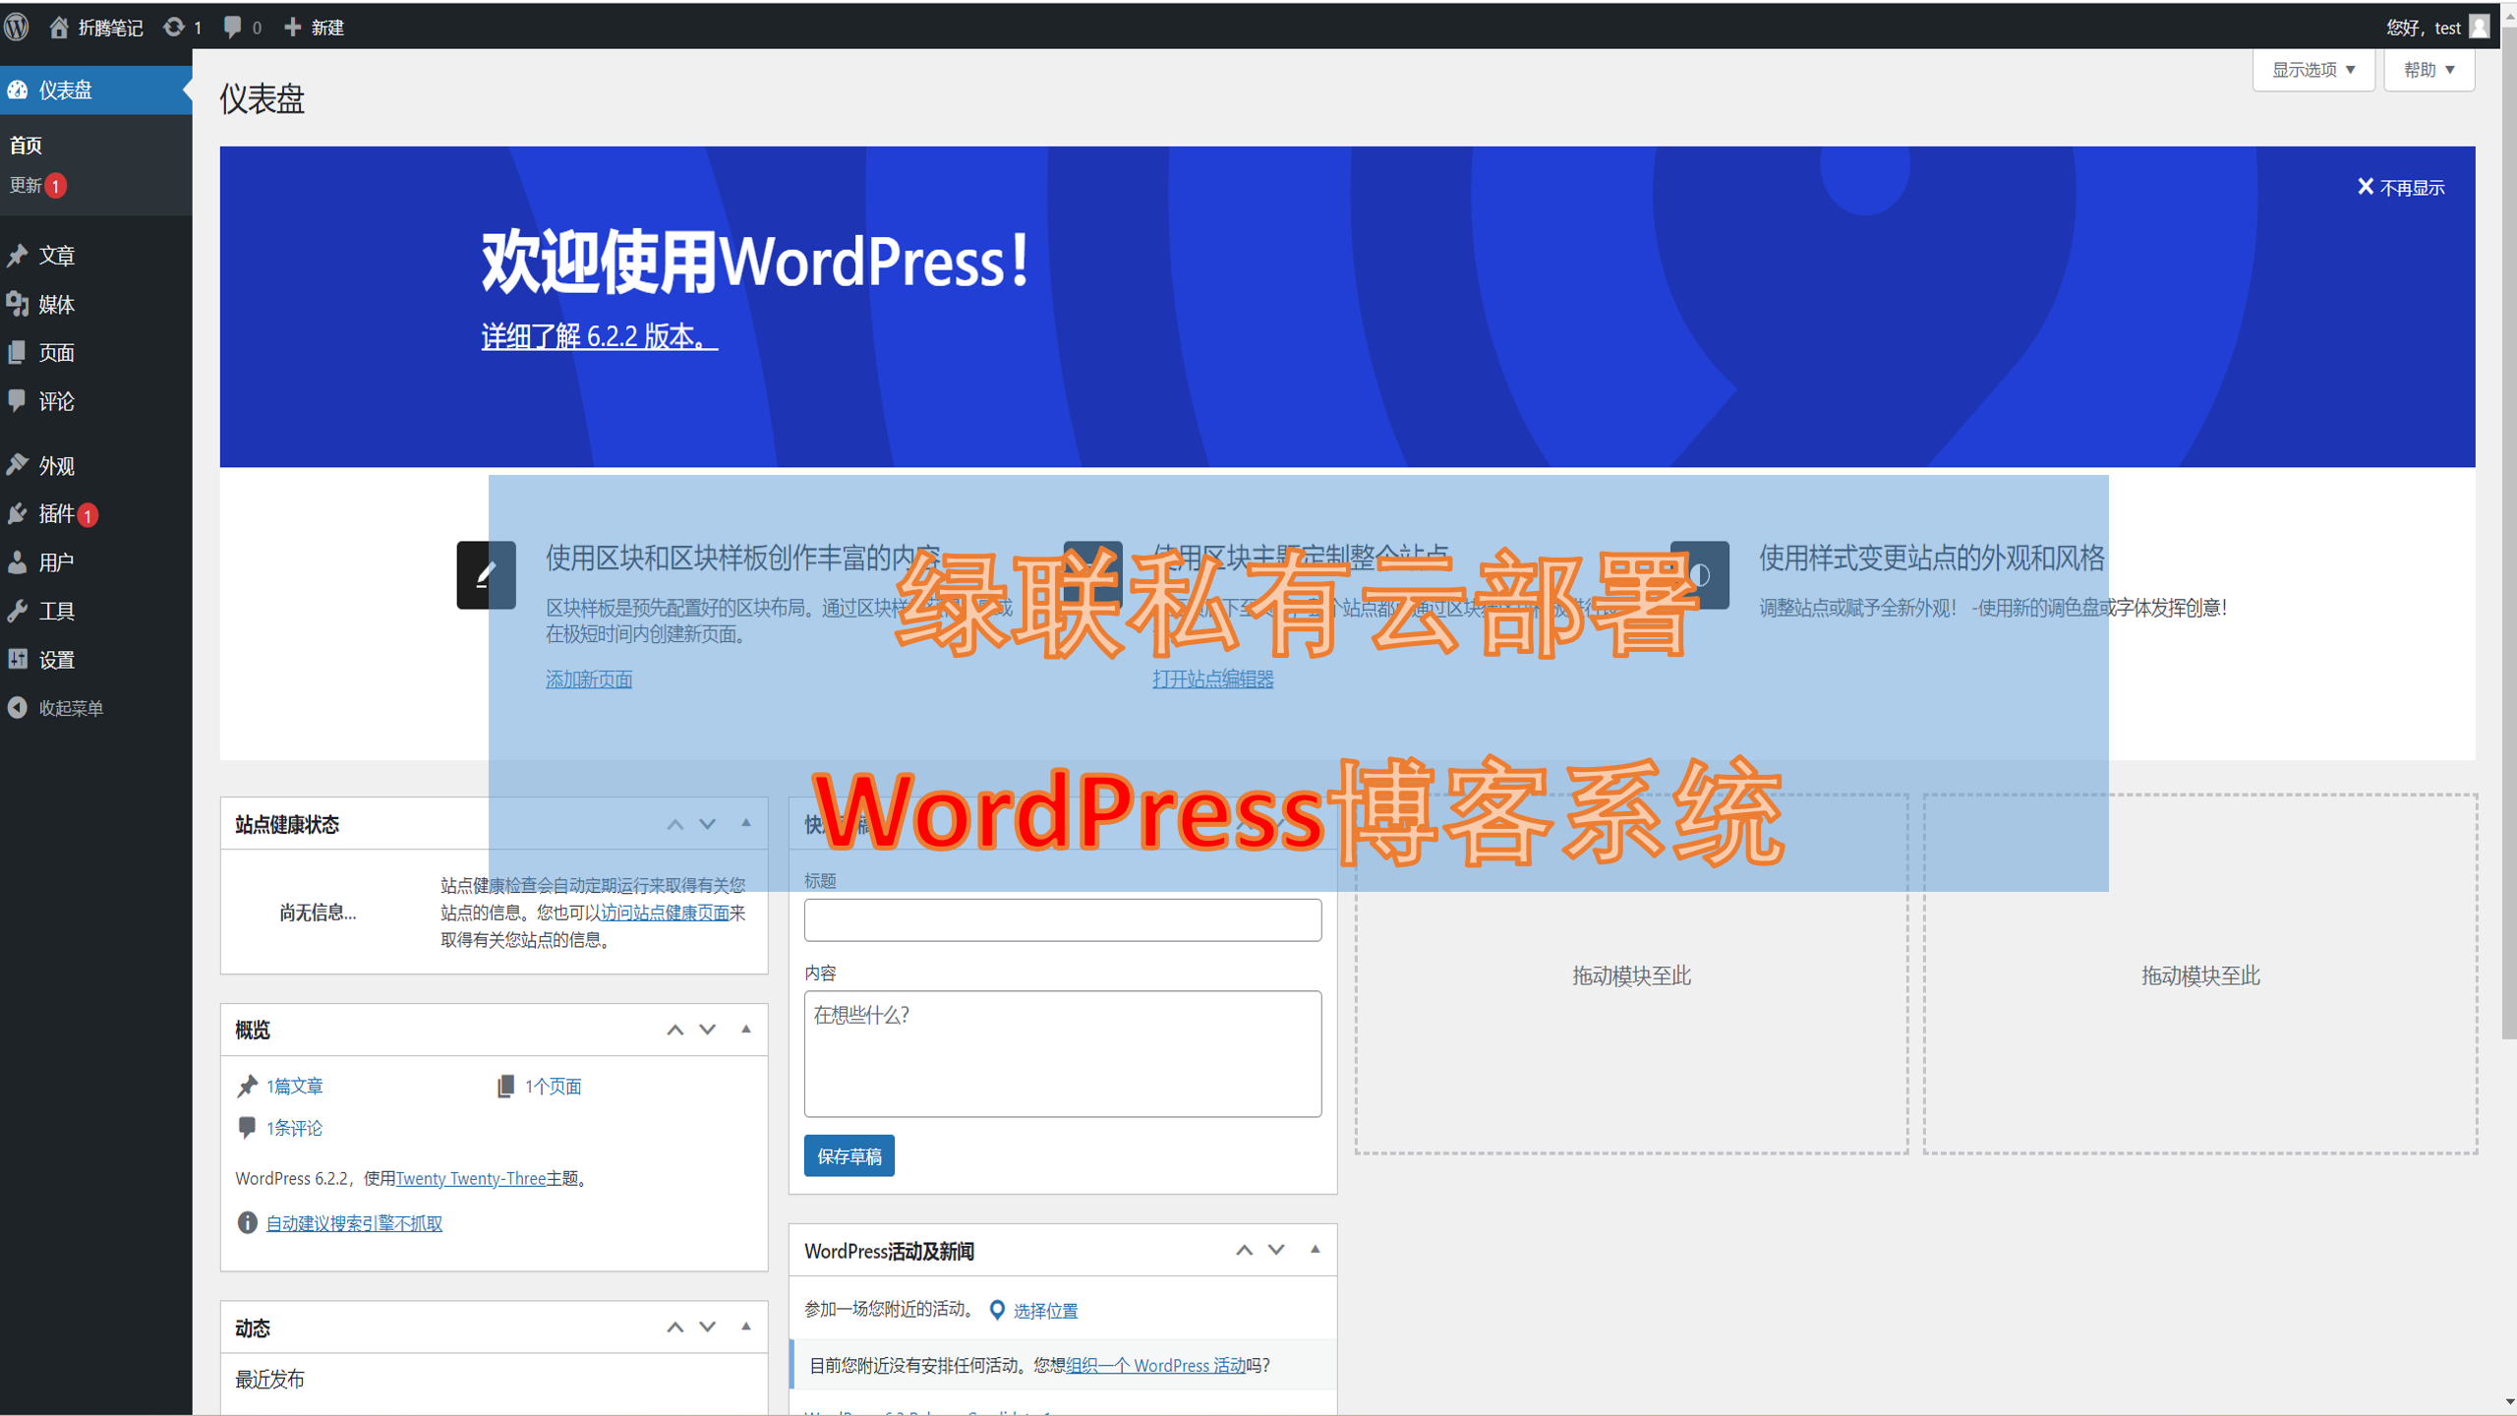This screenshot has height=1416, width=2517.
Task: Click the 媒体 media icon in sidebar
Action: [x=18, y=304]
